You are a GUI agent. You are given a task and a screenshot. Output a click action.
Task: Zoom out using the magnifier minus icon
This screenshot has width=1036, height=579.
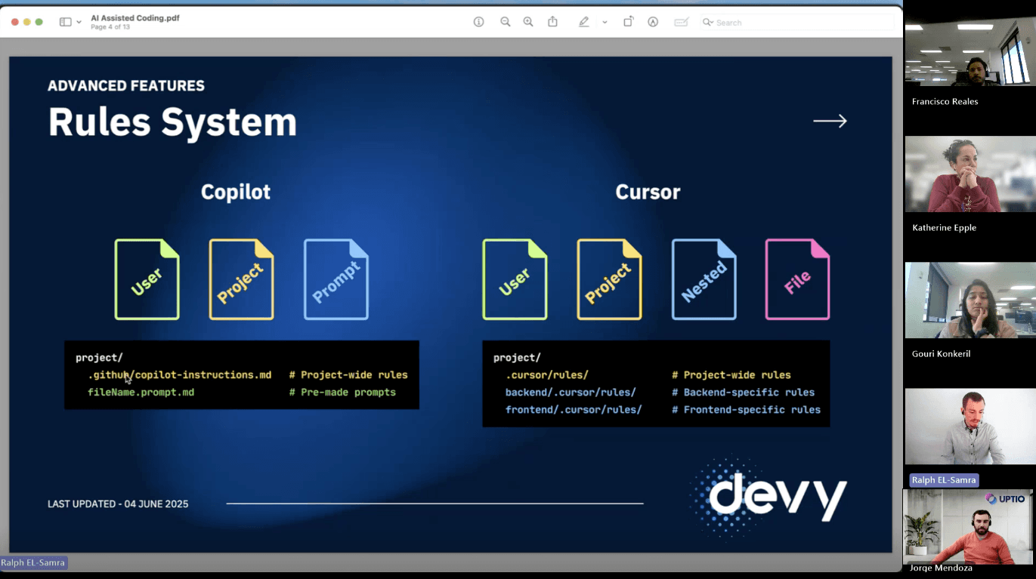pos(505,22)
